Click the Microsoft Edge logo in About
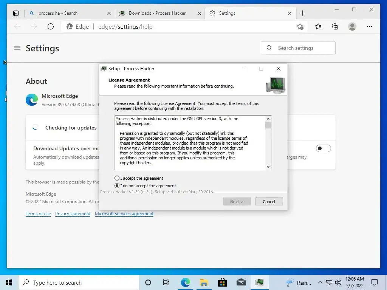Screen dimensions: 387x290 [32, 100]
